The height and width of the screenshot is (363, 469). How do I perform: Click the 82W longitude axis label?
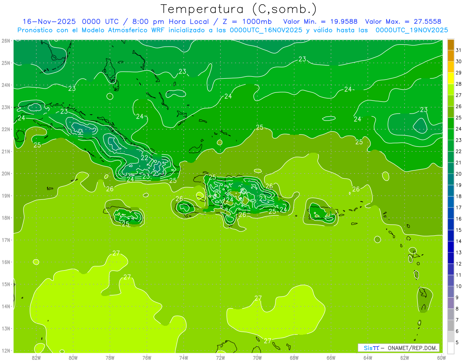[36, 358]
